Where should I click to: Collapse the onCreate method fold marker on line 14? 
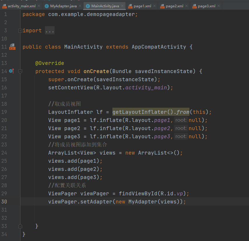(x=20, y=71)
